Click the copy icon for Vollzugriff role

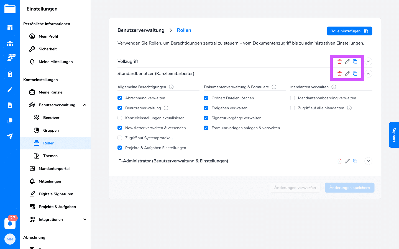355,61
